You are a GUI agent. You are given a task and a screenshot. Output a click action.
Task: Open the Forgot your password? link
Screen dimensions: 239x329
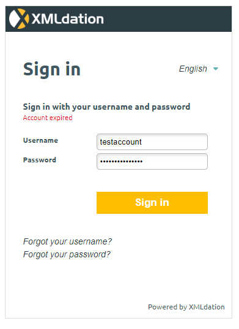click(x=67, y=254)
